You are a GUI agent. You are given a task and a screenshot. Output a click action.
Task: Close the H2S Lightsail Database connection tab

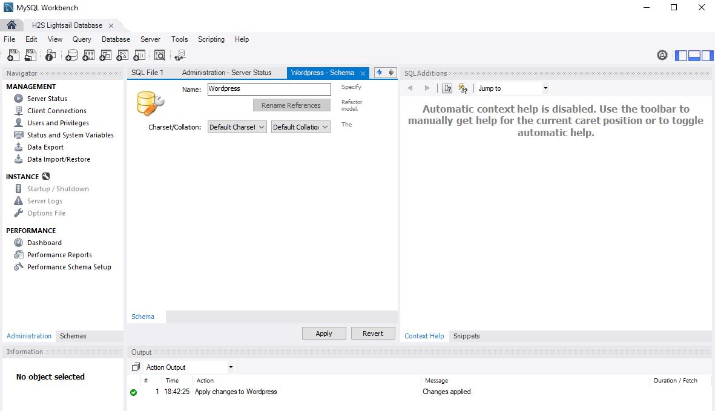click(x=111, y=25)
